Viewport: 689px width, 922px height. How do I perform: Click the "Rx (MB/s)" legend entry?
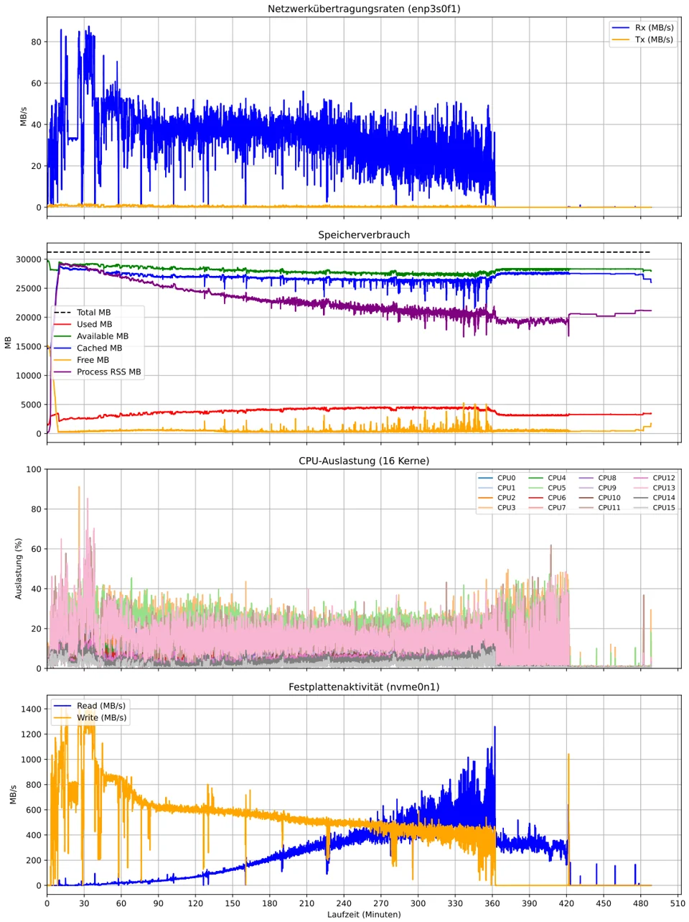[642, 28]
